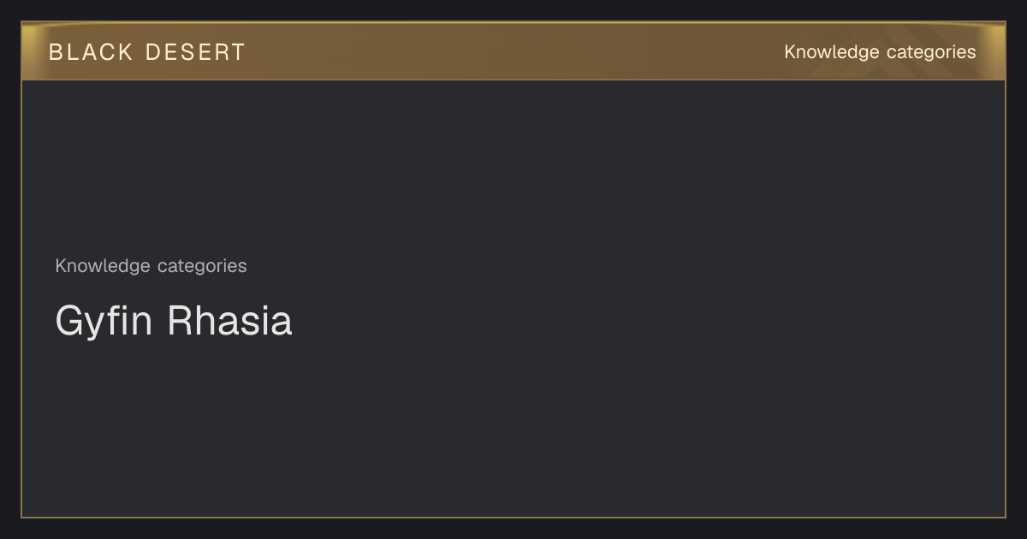Image resolution: width=1027 pixels, height=539 pixels.
Task: Click the word DESERT in the logo
Action: (195, 52)
